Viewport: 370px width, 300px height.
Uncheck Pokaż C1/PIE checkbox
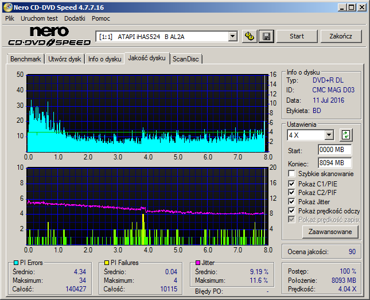(291, 184)
